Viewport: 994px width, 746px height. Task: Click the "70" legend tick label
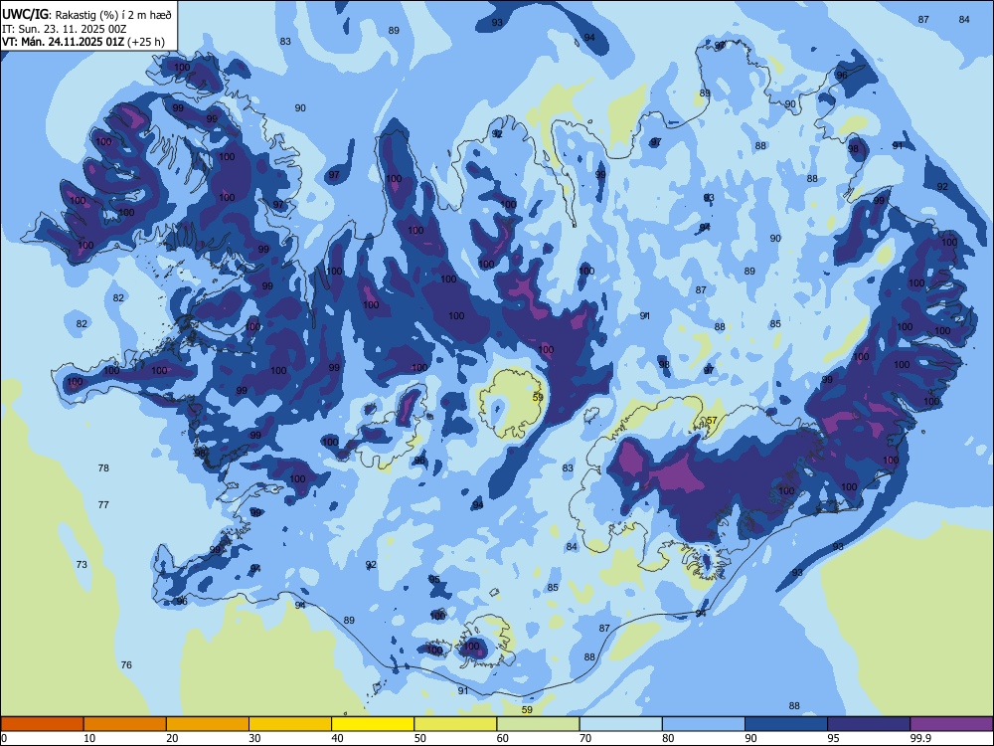[x=585, y=738]
